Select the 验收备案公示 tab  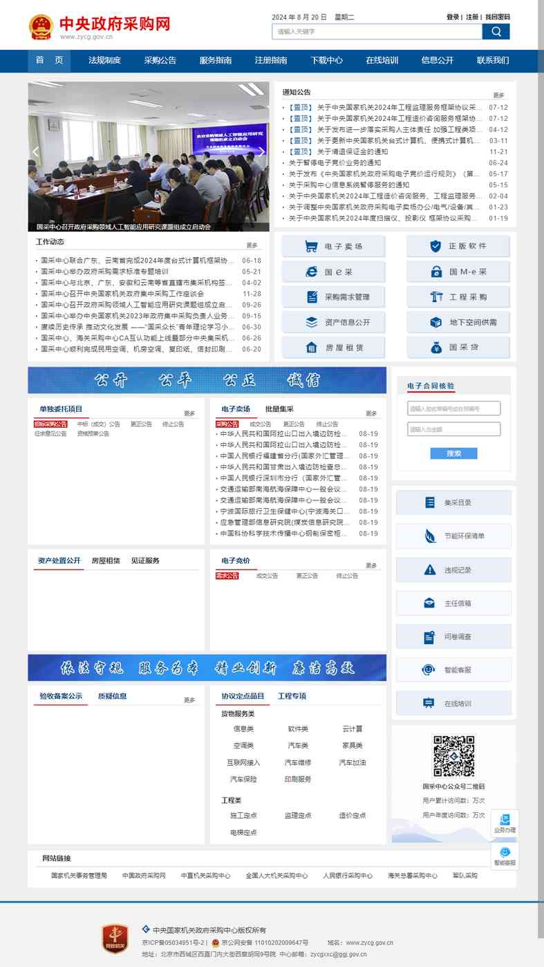[x=61, y=696]
